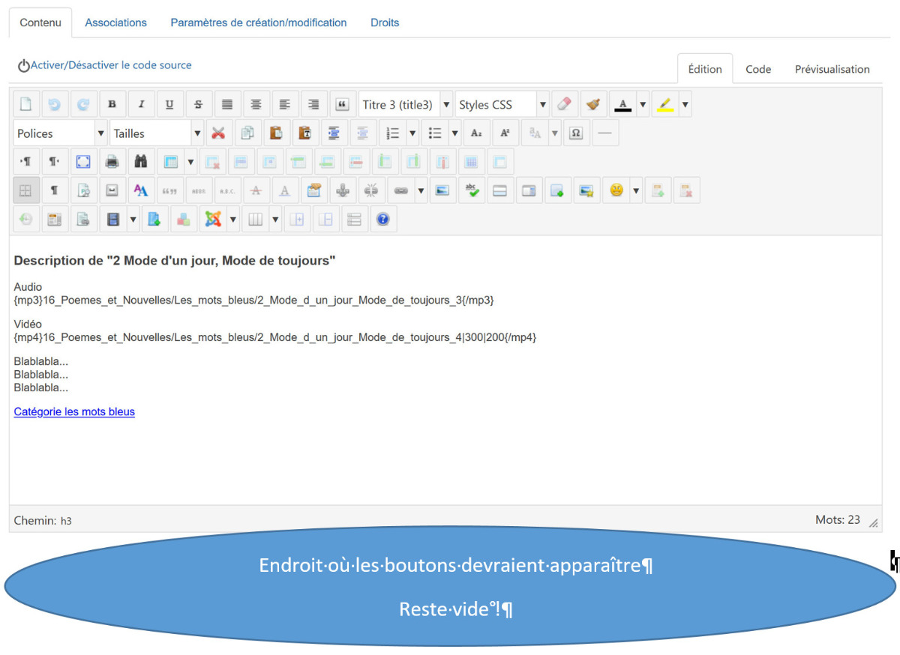Screen dimensions: 900x655
Task: Open the Polices font dropdown
Action: point(60,133)
